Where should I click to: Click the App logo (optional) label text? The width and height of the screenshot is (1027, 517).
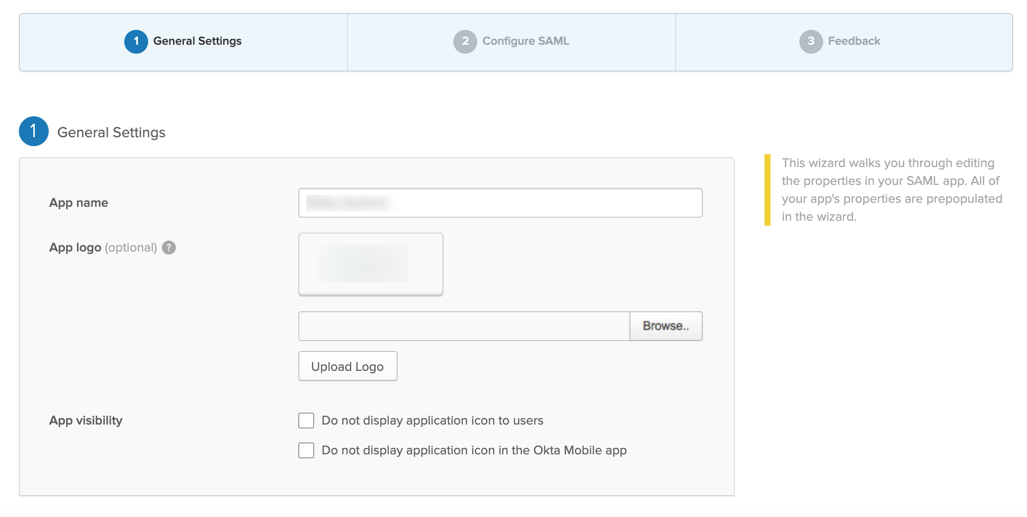click(x=103, y=248)
